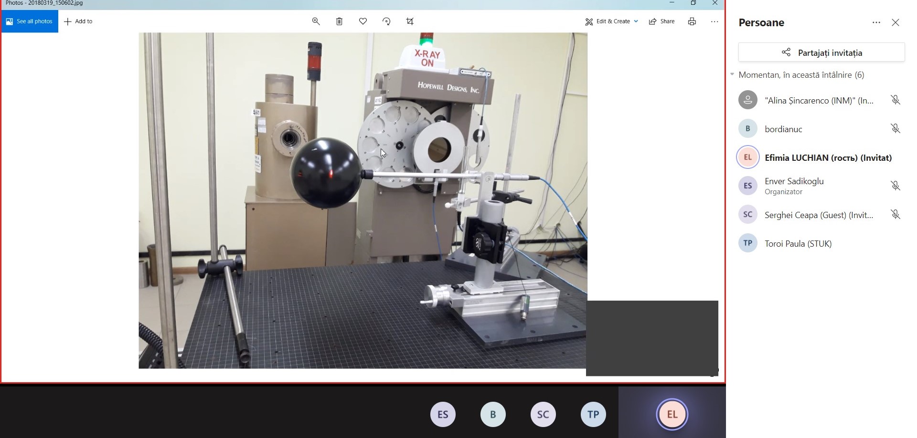Open the Add to menu

[x=78, y=21]
